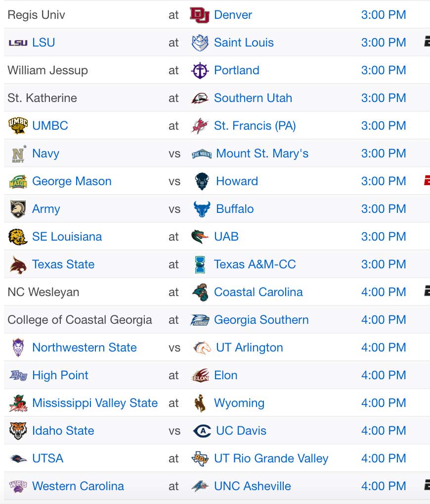
Task: Open the George Mason team page
Action: (x=72, y=181)
